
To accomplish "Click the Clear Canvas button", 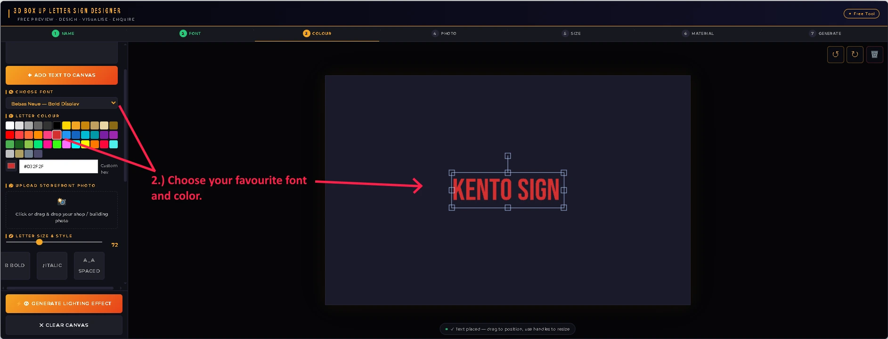I will (x=64, y=325).
